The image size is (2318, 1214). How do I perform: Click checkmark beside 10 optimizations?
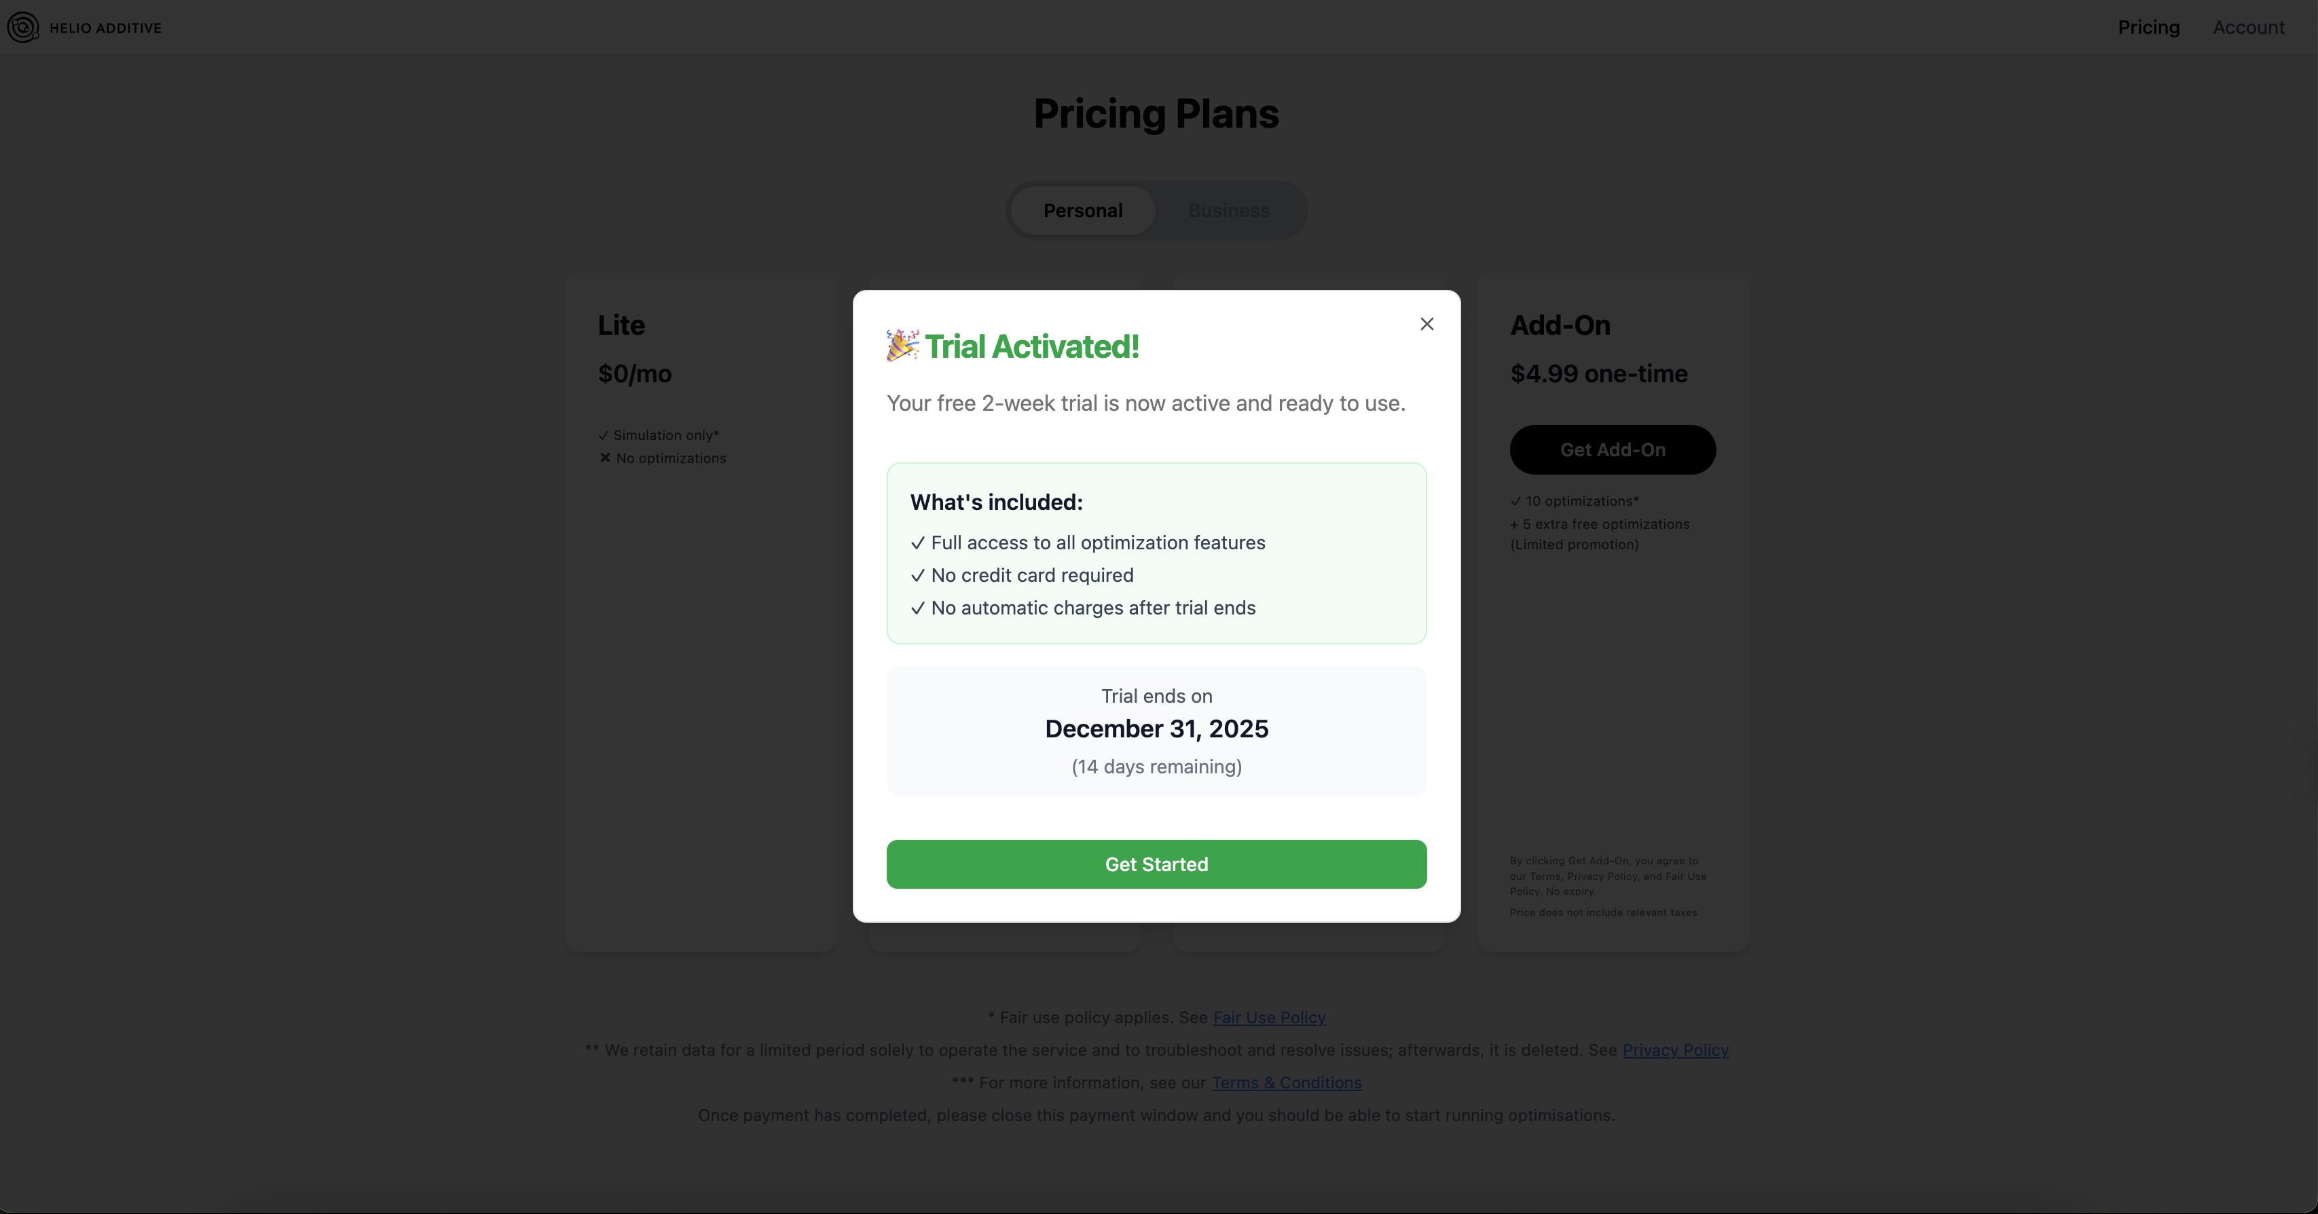1515,501
